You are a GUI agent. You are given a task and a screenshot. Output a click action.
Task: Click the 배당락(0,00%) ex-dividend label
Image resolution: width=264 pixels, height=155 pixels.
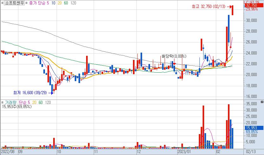click(174, 56)
